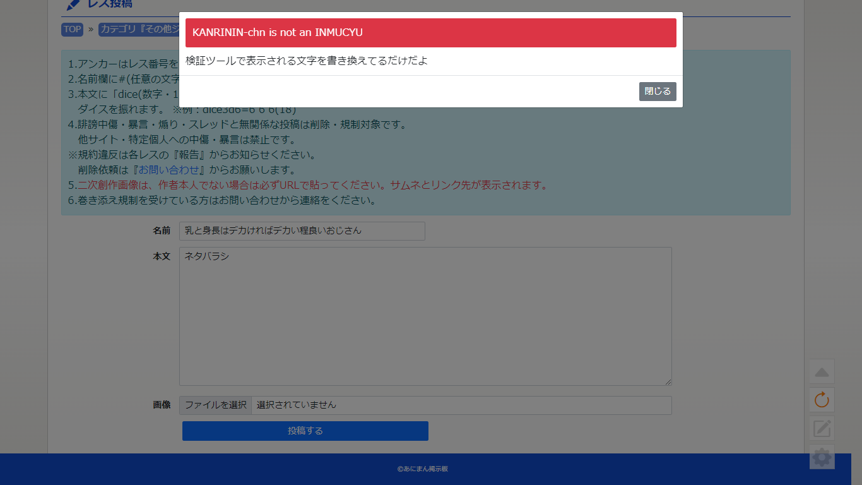This screenshot has height=485, width=862.
Task: Click the 閉じる button in the dialog
Action: click(657, 92)
